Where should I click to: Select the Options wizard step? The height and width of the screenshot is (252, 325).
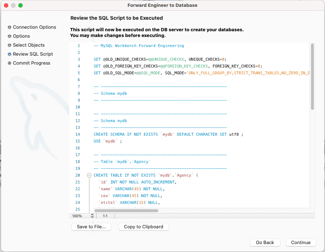21,36
